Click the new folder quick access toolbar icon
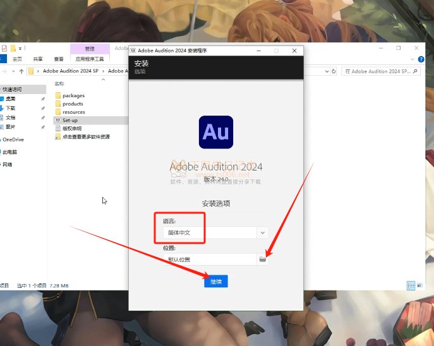Viewport: 434px width, 346px height. (x=13, y=49)
